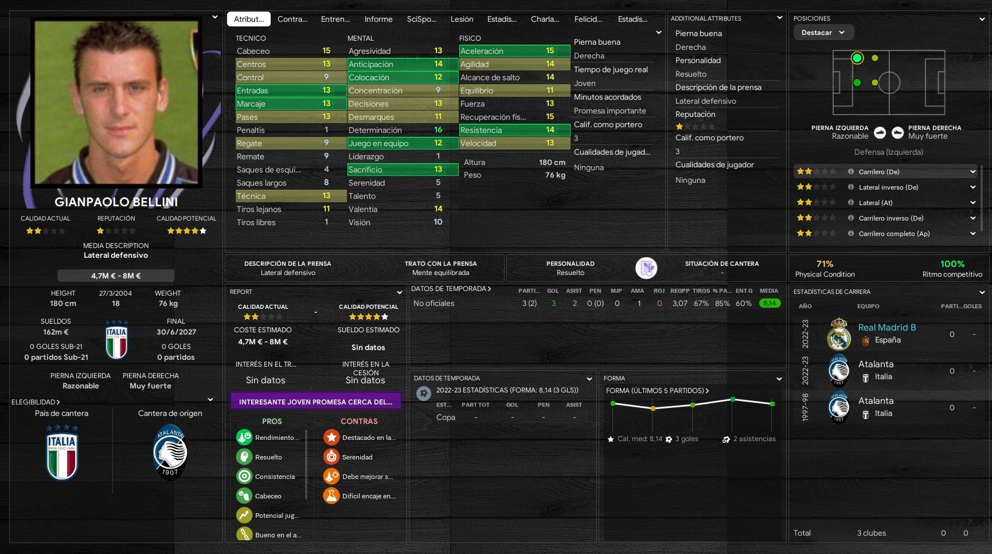Click the green 8,14 media rating badge

(x=769, y=303)
